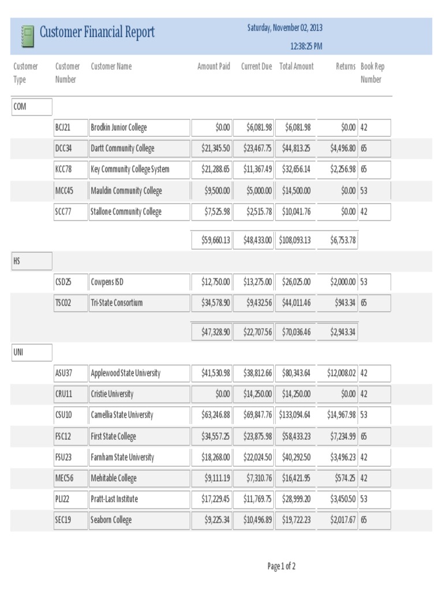The image size is (443, 591).
Task: Select the report date in the header
Action: click(x=285, y=28)
